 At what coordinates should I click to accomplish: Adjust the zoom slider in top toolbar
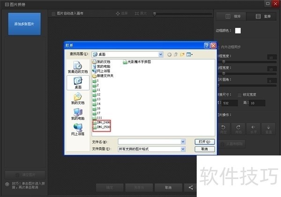(155, 14)
